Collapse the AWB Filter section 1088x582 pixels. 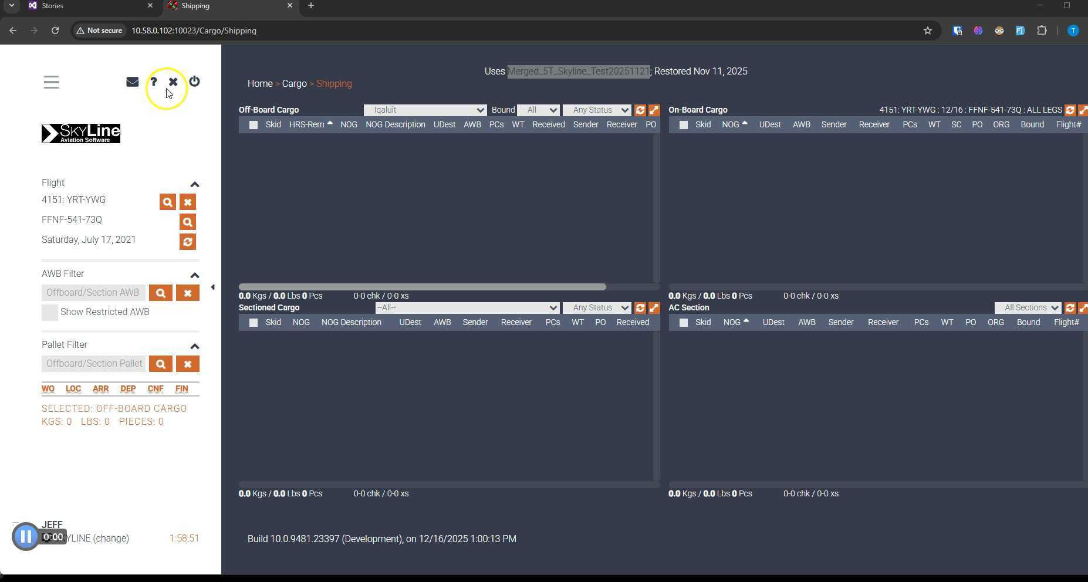coord(195,275)
